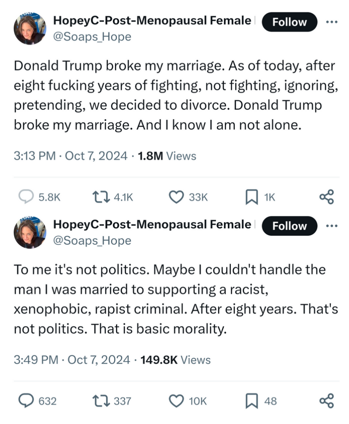
Task: View the 149.8K Views analytics
Action: click(x=175, y=360)
